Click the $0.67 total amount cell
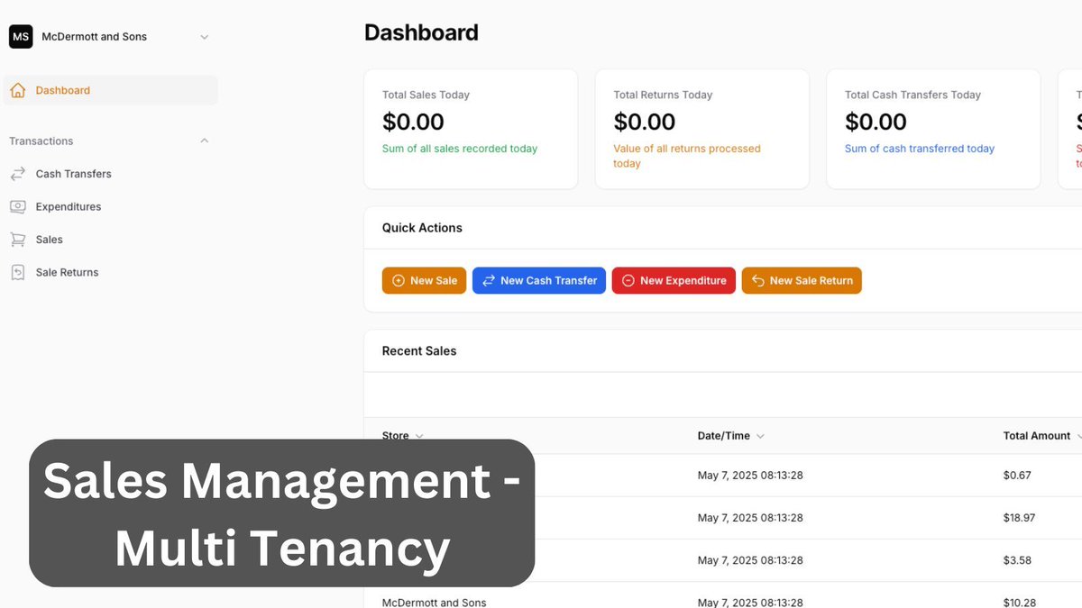 pos(1017,476)
